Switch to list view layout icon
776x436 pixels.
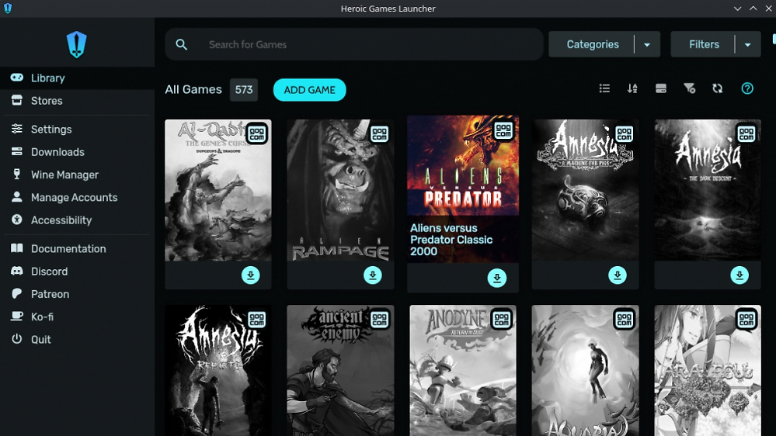tap(604, 88)
